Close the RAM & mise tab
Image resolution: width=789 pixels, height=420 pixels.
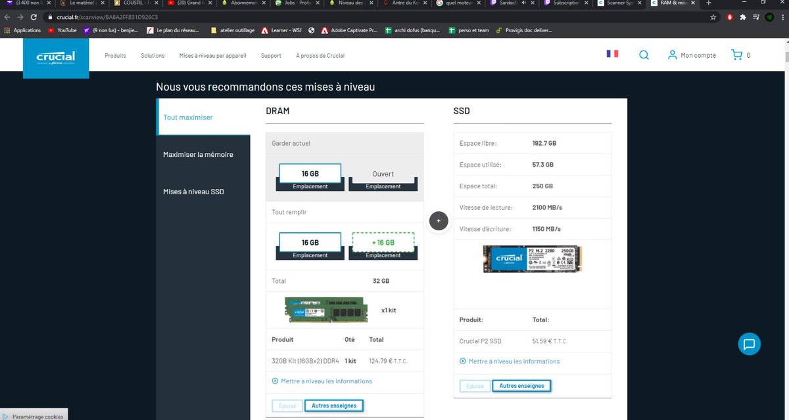point(694,3)
